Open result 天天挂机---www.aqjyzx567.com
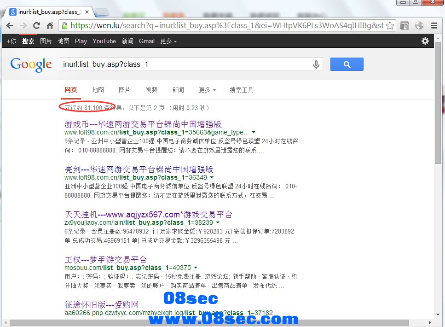The height and width of the screenshot is (327, 445). tap(149, 215)
